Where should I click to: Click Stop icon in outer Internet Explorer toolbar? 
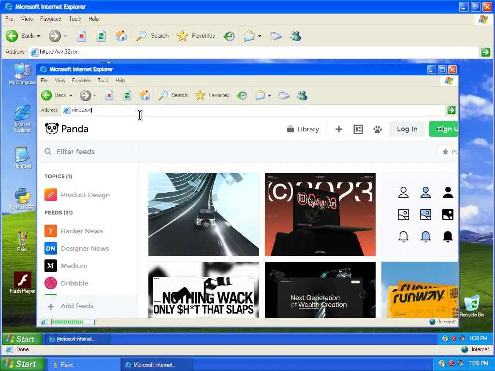[81, 36]
